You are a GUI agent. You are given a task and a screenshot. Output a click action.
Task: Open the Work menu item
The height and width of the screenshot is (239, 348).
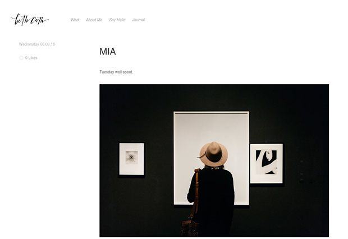pos(75,20)
